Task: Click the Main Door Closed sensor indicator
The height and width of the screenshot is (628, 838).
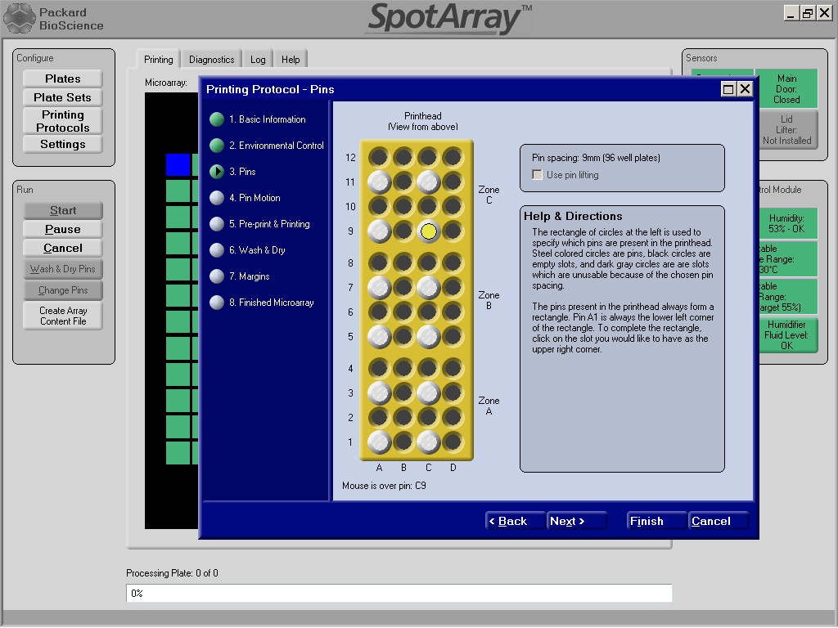Action: pos(786,88)
